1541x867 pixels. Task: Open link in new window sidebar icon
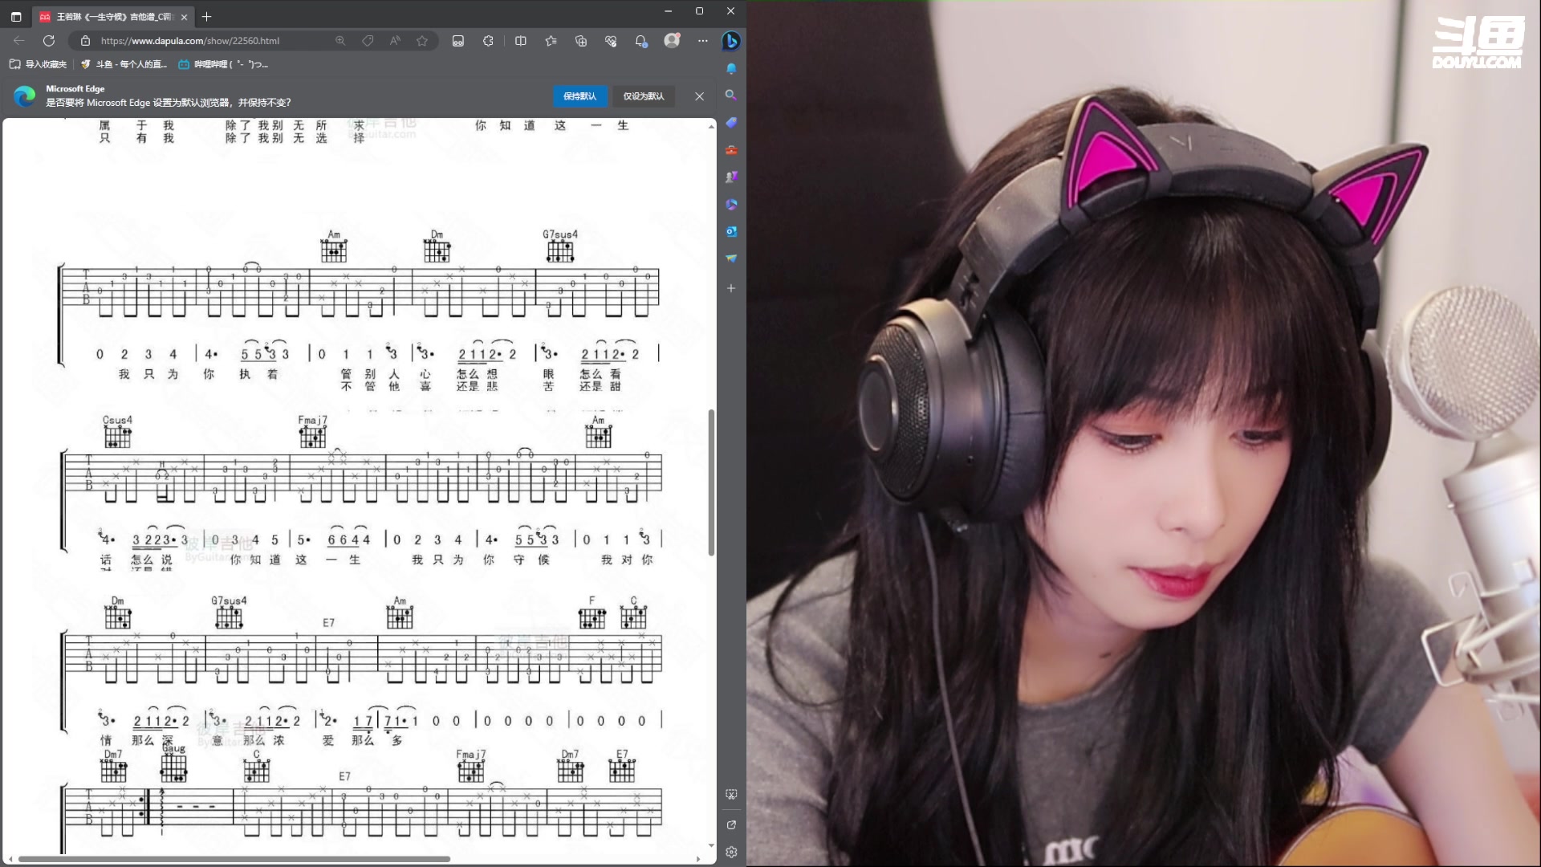(x=731, y=824)
